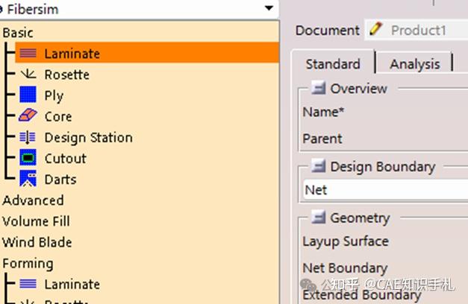Collapse the Geometry section
The height and width of the screenshot is (304, 468).
point(319,218)
